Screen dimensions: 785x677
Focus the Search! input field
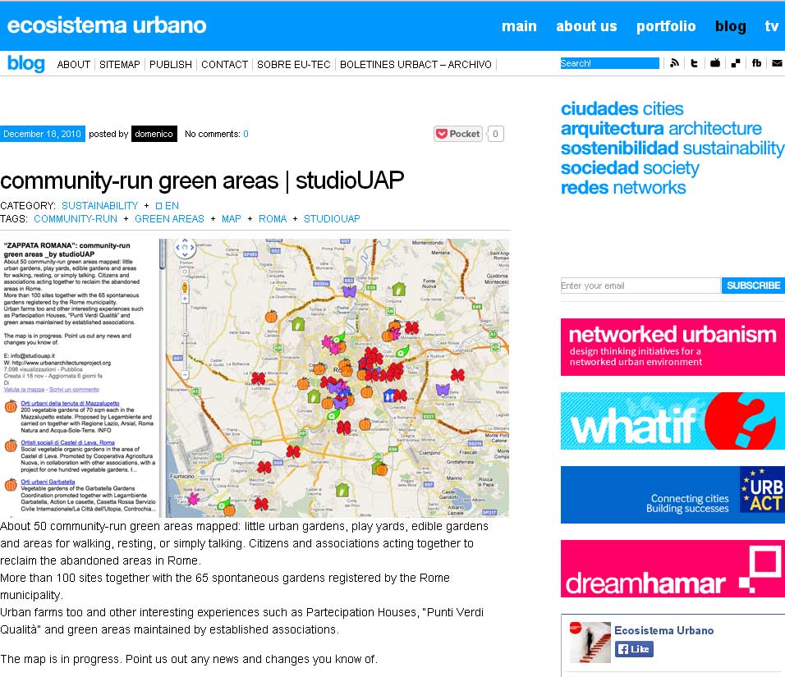609,63
